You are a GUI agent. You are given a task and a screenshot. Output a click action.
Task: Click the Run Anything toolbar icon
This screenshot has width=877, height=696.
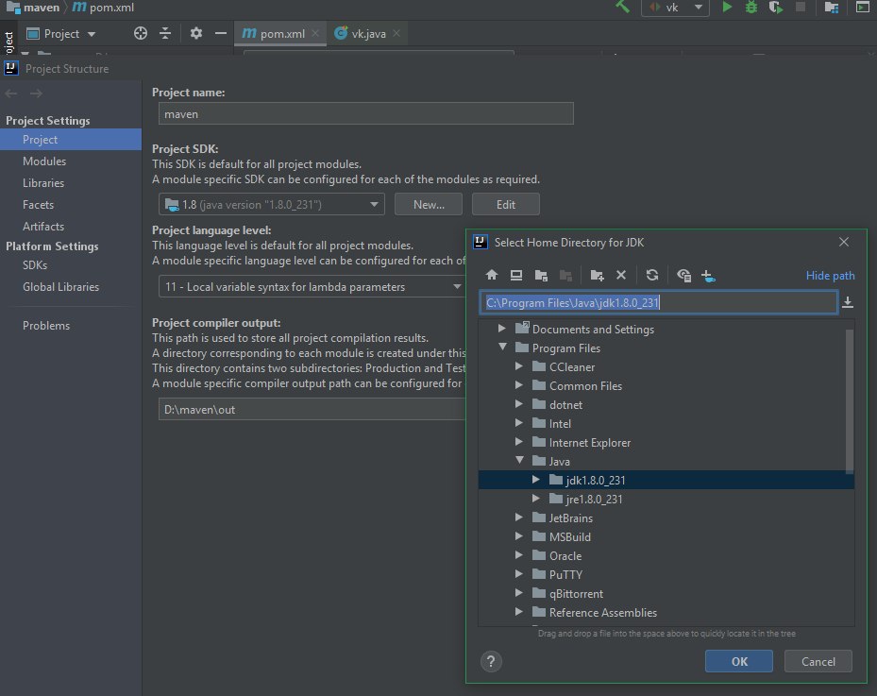(x=863, y=8)
